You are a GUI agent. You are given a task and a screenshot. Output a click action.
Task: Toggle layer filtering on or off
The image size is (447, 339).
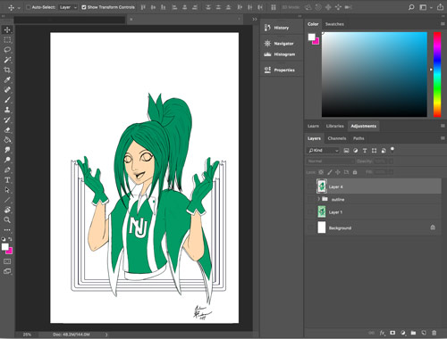tap(392, 149)
